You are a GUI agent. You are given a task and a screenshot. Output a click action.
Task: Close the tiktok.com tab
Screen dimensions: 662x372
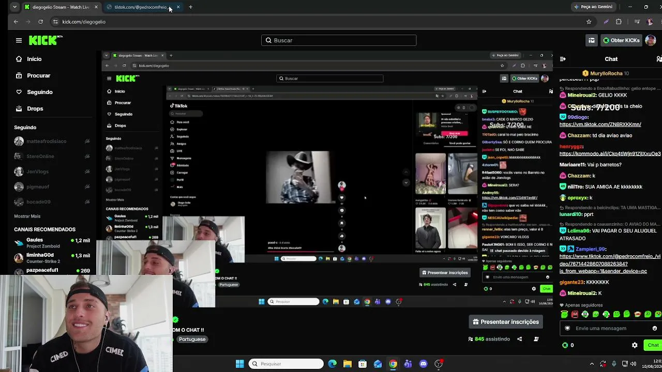178,7
